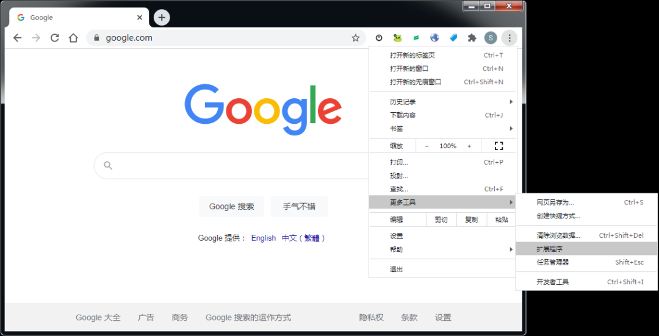Open 开发者工具 in the submenu

click(x=587, y=282)
